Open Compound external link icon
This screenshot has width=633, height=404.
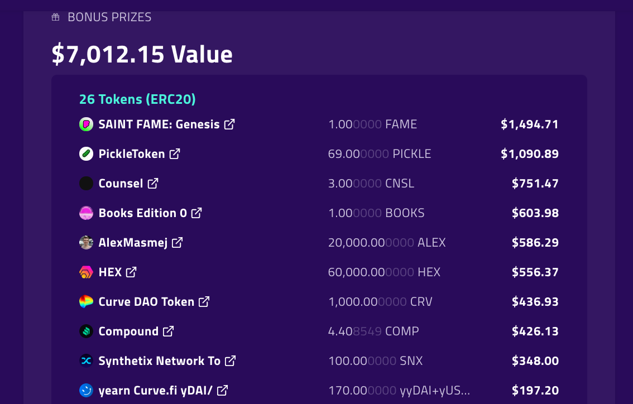click(x=168, y=331)
